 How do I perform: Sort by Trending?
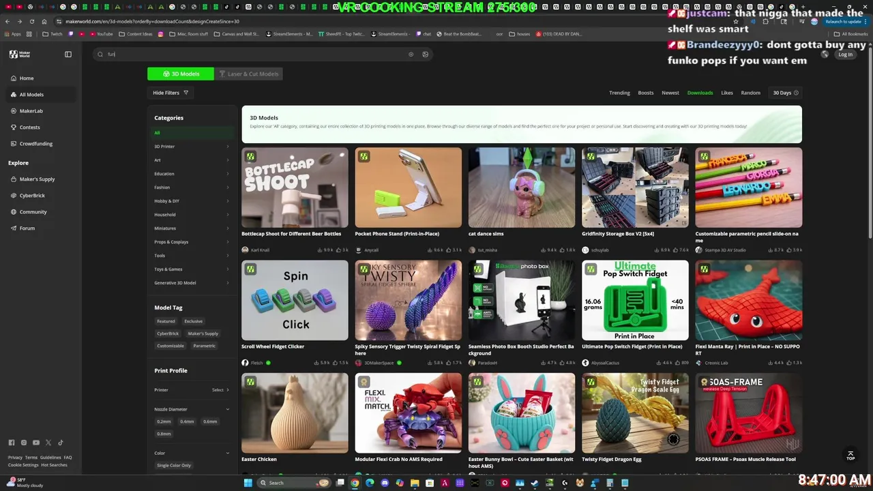(x=619, y=93)
